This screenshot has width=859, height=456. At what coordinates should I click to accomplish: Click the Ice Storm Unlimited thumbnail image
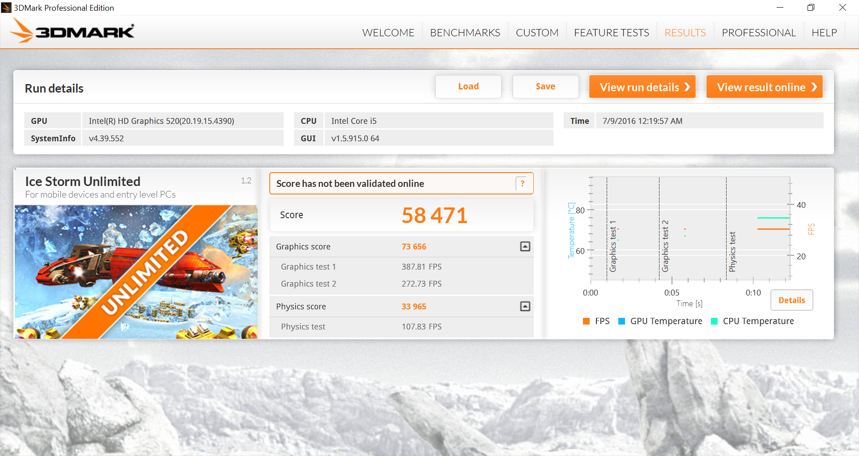(136, 272)
